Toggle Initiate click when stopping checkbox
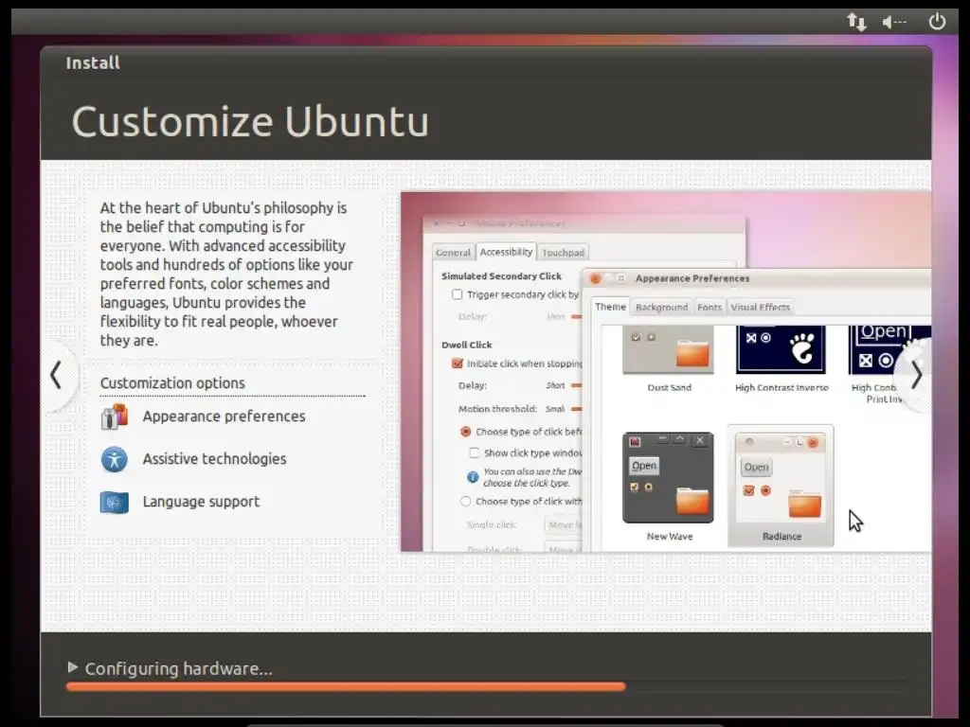The image size is (970, 727). coord(458,363)
